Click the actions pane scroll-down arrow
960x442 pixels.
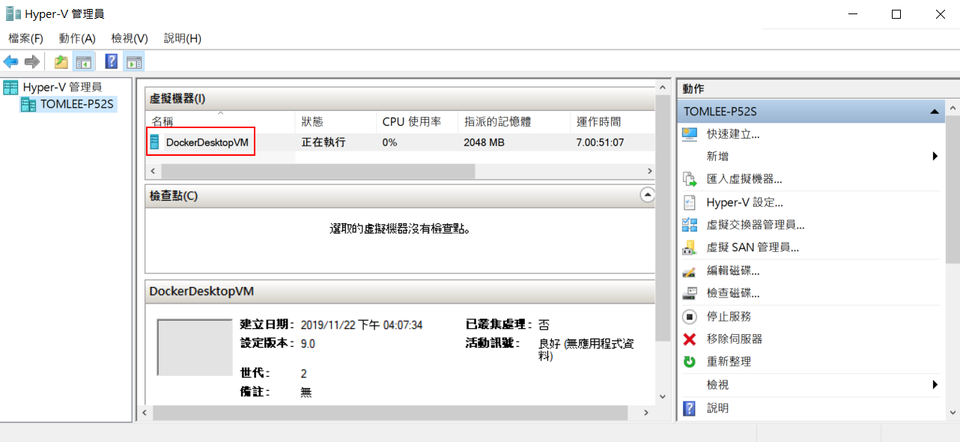tap(953, 412)
